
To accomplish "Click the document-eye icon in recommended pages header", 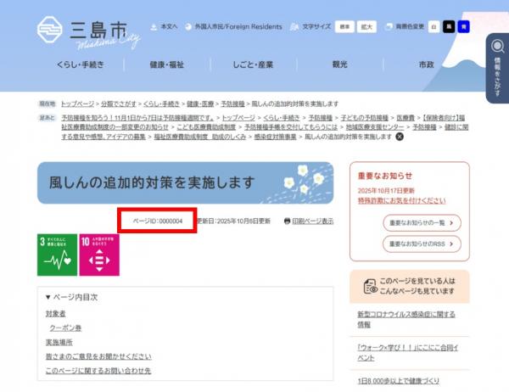I will tap(370, 286).
